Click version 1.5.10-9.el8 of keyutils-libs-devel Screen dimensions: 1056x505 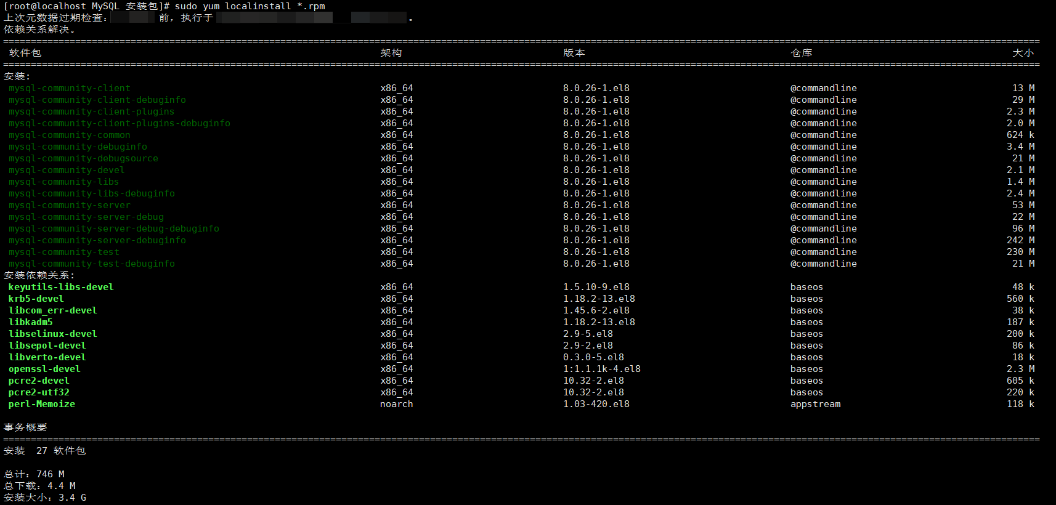(596, 287)
